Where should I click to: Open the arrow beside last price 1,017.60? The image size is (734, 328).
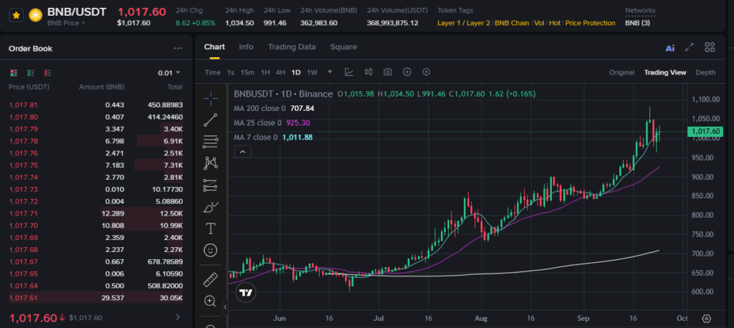point(178,317)
